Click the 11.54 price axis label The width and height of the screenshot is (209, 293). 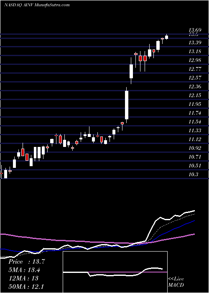[x=195, y=122]
